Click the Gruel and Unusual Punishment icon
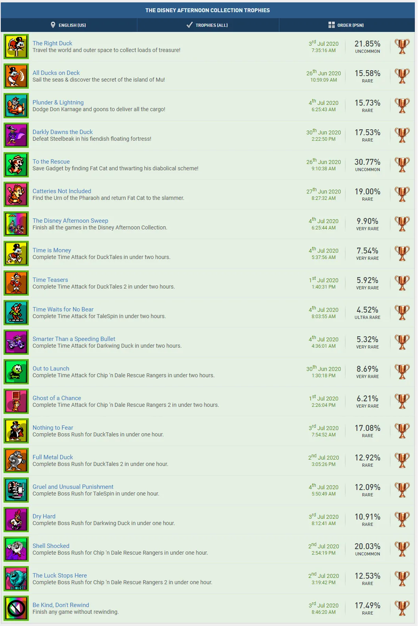This screenshot has height=626, width=418. coord(16,490)
